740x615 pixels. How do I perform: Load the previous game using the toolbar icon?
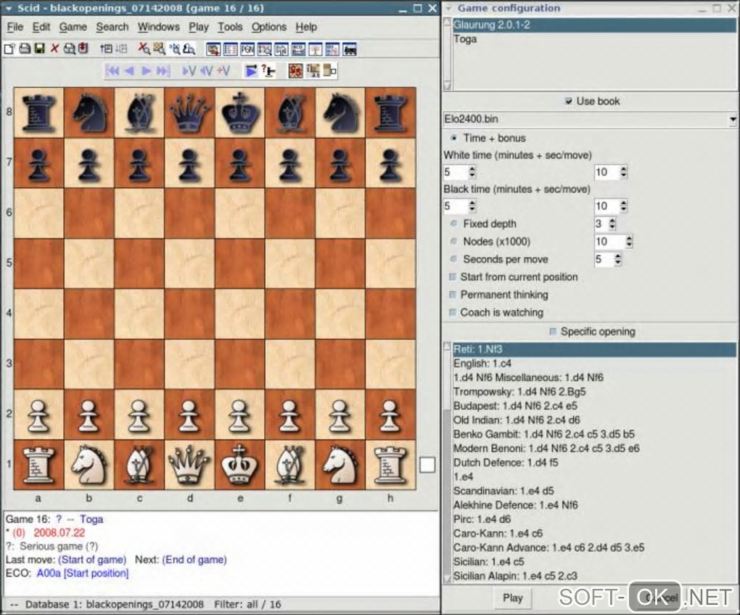pos(107,49)
